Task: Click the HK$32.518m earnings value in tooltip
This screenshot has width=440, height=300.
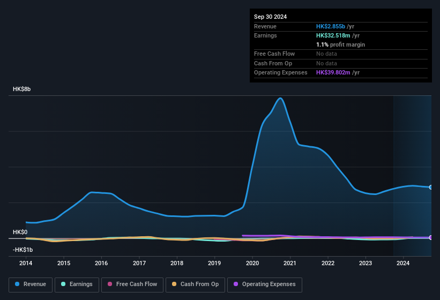Action: point(333,35)
